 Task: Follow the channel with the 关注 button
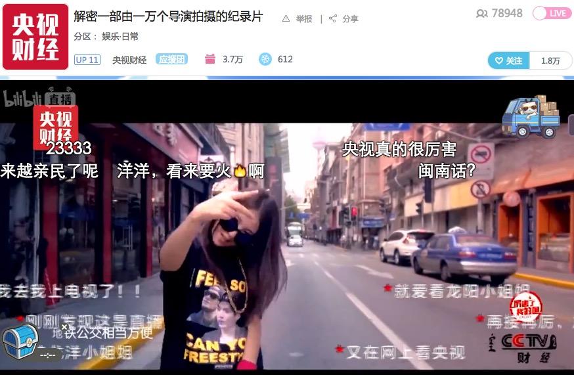508,60
